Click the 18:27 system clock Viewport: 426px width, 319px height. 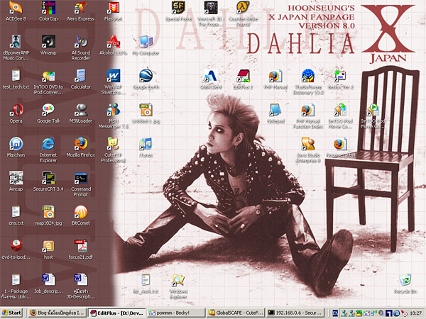[415, 313]
